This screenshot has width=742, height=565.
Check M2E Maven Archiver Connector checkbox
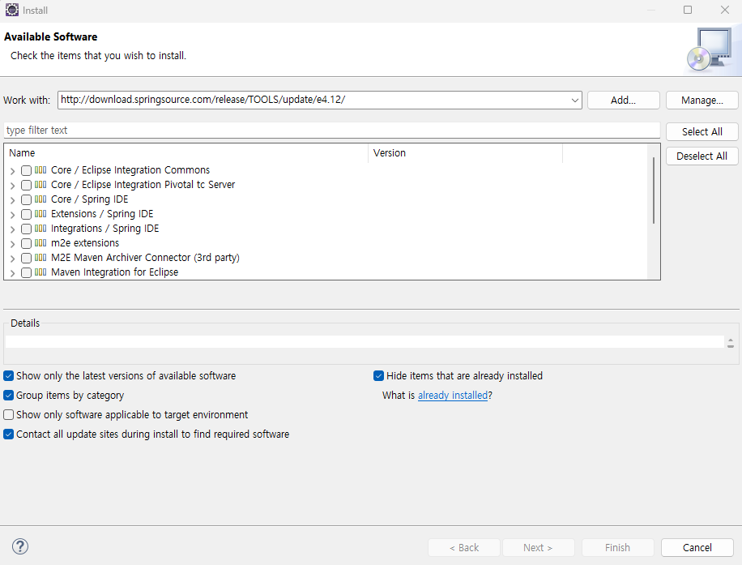(x=26, y=258)
